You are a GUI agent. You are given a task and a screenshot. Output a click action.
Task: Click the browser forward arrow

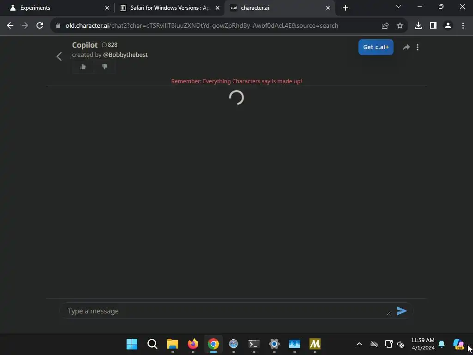(25, 26)
